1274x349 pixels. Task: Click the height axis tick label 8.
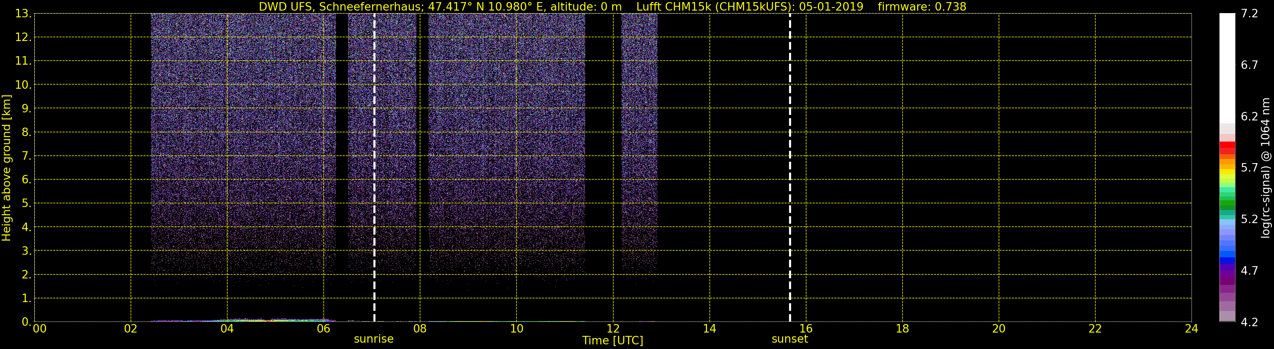click(x=26, y=133)
